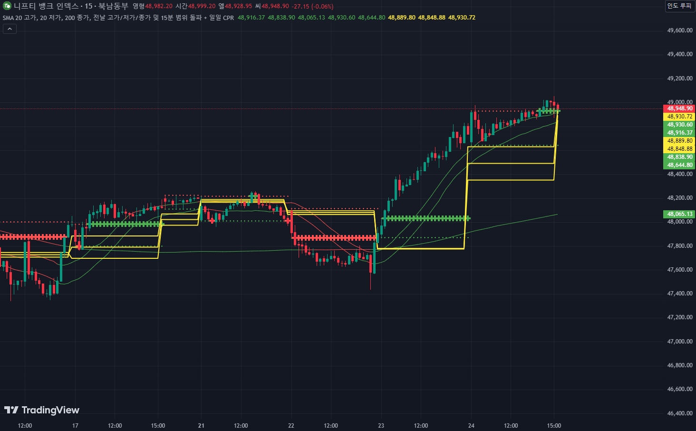Screen dimensions: 696x431
Task: Click the red last price label 48,948.90
Action: pos(679,108)
